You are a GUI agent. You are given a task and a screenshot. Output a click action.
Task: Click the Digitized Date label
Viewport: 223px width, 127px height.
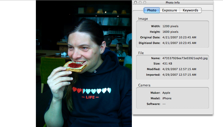click(149, 43)
